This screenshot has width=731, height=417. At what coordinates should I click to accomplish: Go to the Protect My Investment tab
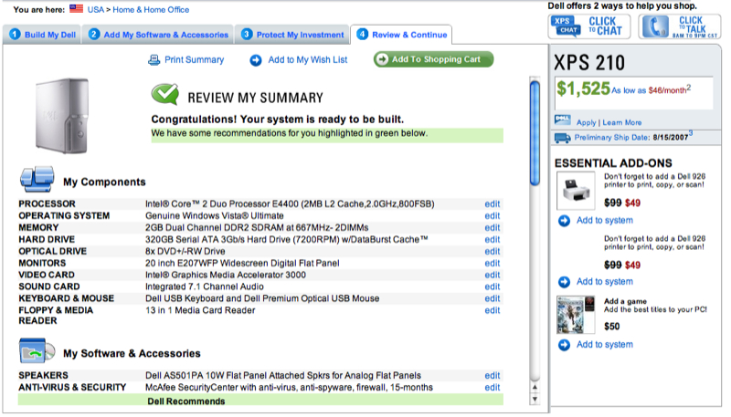pyautogui.click(x=292, y=35)
